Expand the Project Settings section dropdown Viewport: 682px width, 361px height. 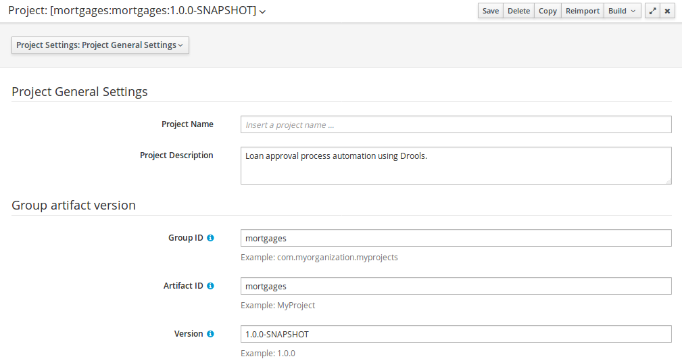click(x=100, y=45)
